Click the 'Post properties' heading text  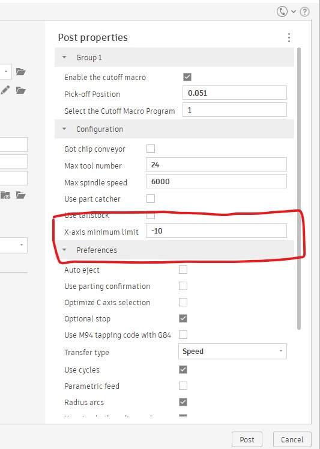tap(93, 37)
